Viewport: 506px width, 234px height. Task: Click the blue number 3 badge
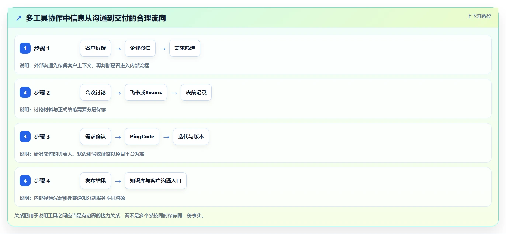tap(25, 136)
